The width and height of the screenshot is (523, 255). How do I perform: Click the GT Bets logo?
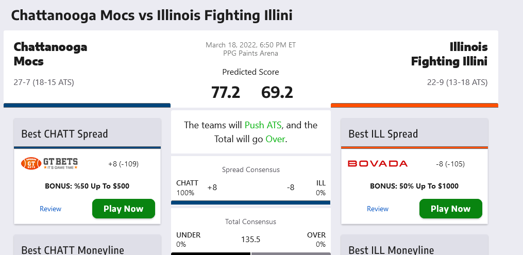pos(49,163)
